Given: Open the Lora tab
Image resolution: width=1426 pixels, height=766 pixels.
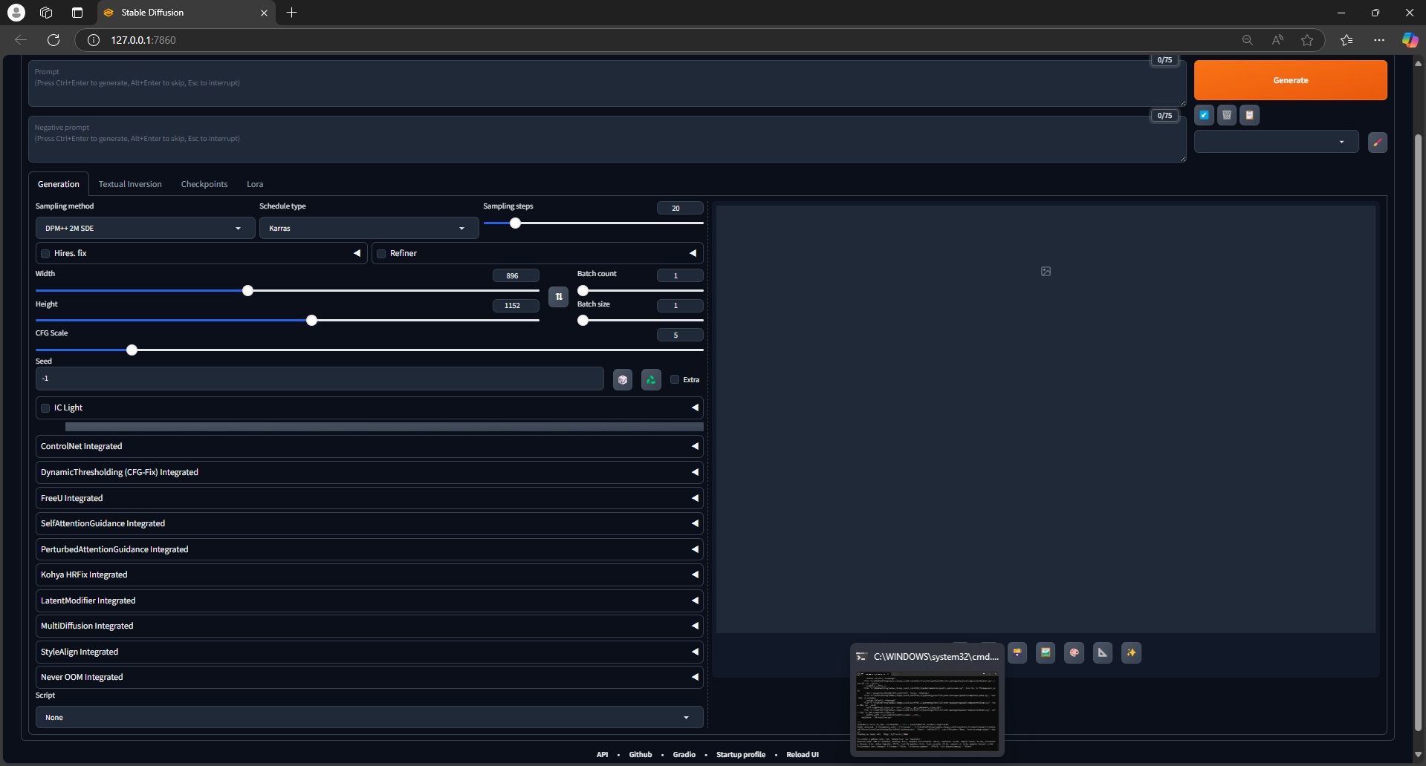Looking at the screenshot, I should (255, 185).
